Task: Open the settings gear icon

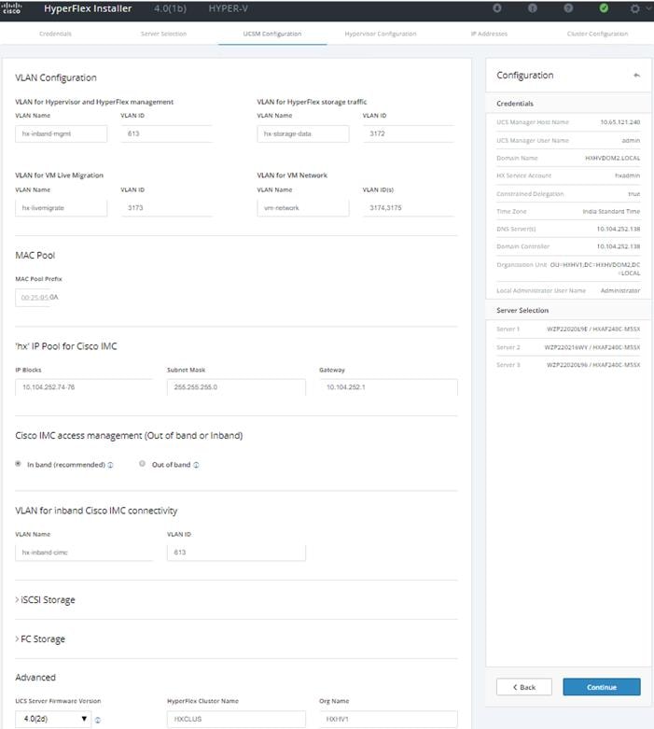Action: click(x=634, y=8)
